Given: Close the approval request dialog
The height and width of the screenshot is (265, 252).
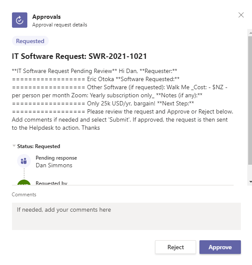Looking at the screenshot, I should [x=241, y=15].
